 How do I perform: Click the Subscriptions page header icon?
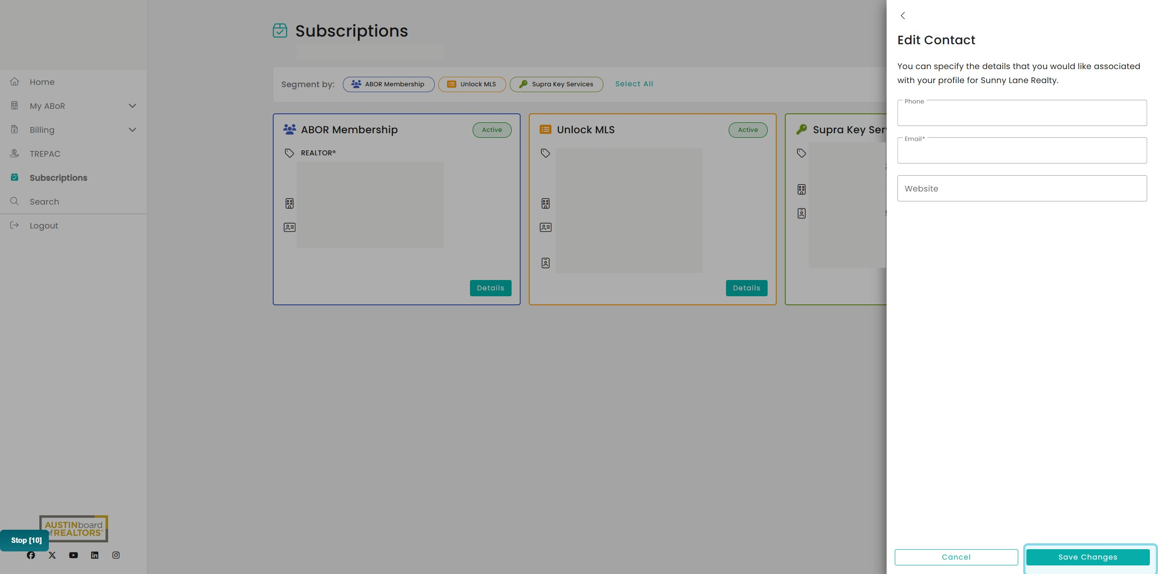point(280,31)
